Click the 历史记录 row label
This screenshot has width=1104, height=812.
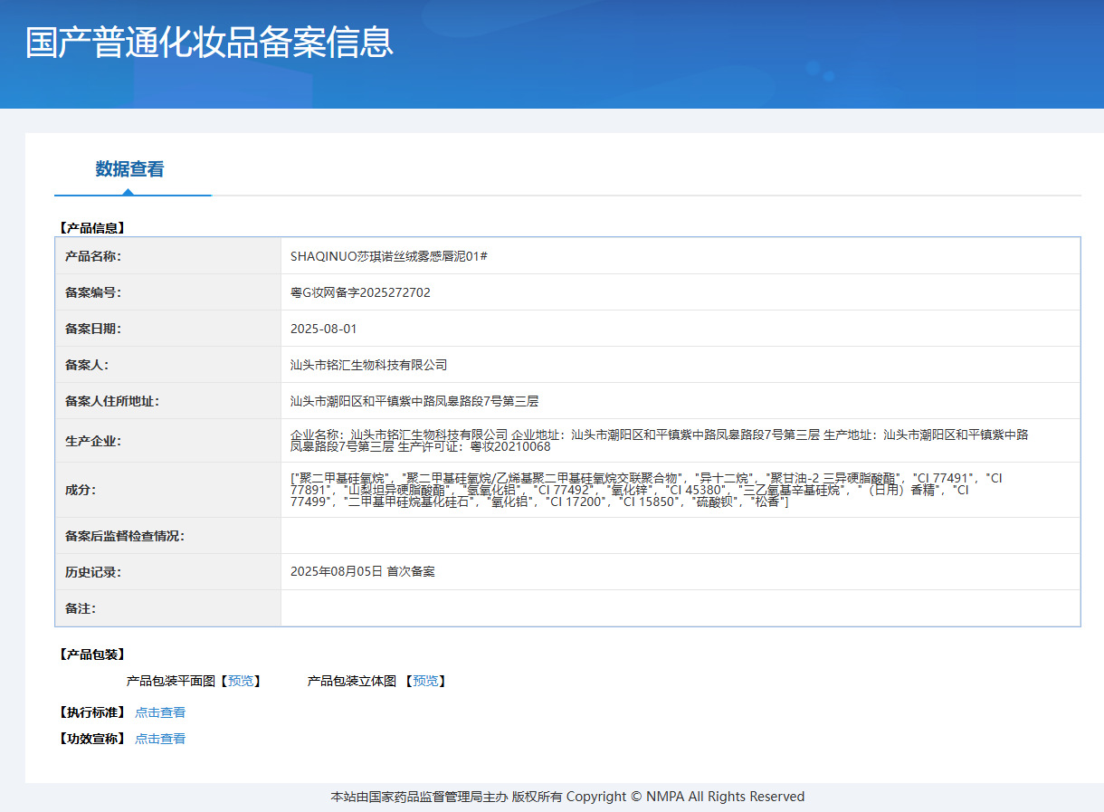(x=93, y=572)
